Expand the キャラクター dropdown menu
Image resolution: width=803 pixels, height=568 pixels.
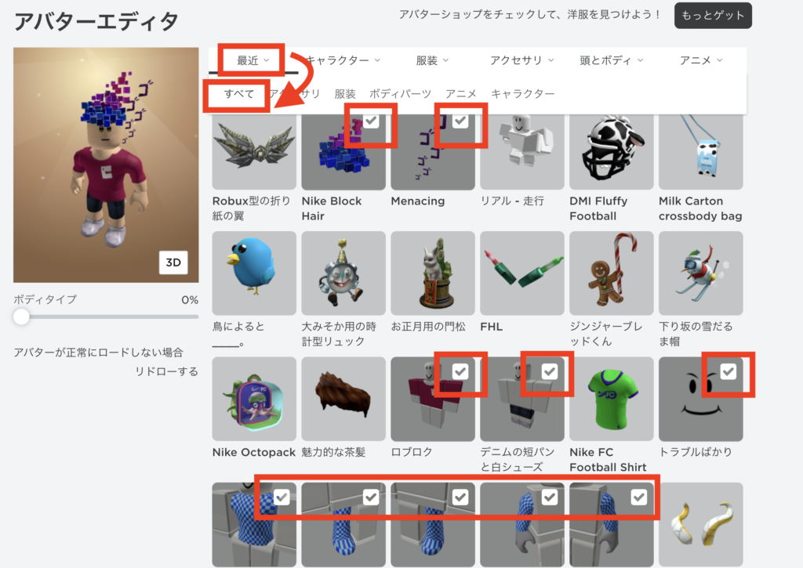tap(343, 60)
